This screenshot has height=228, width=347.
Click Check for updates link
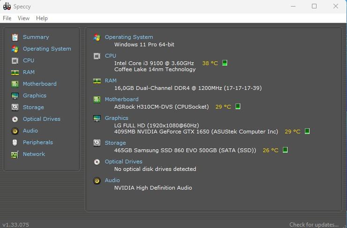click(x=314, y=225)
